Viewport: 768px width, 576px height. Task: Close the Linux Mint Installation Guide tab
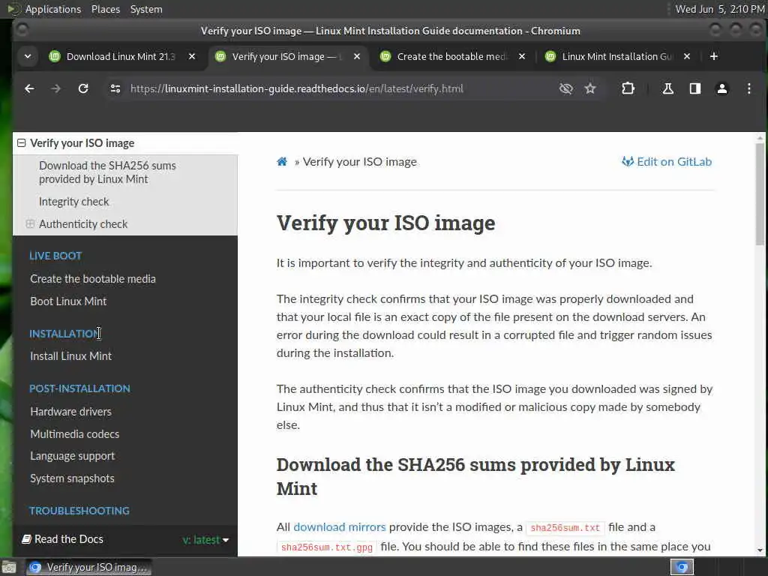click(687, 56)
